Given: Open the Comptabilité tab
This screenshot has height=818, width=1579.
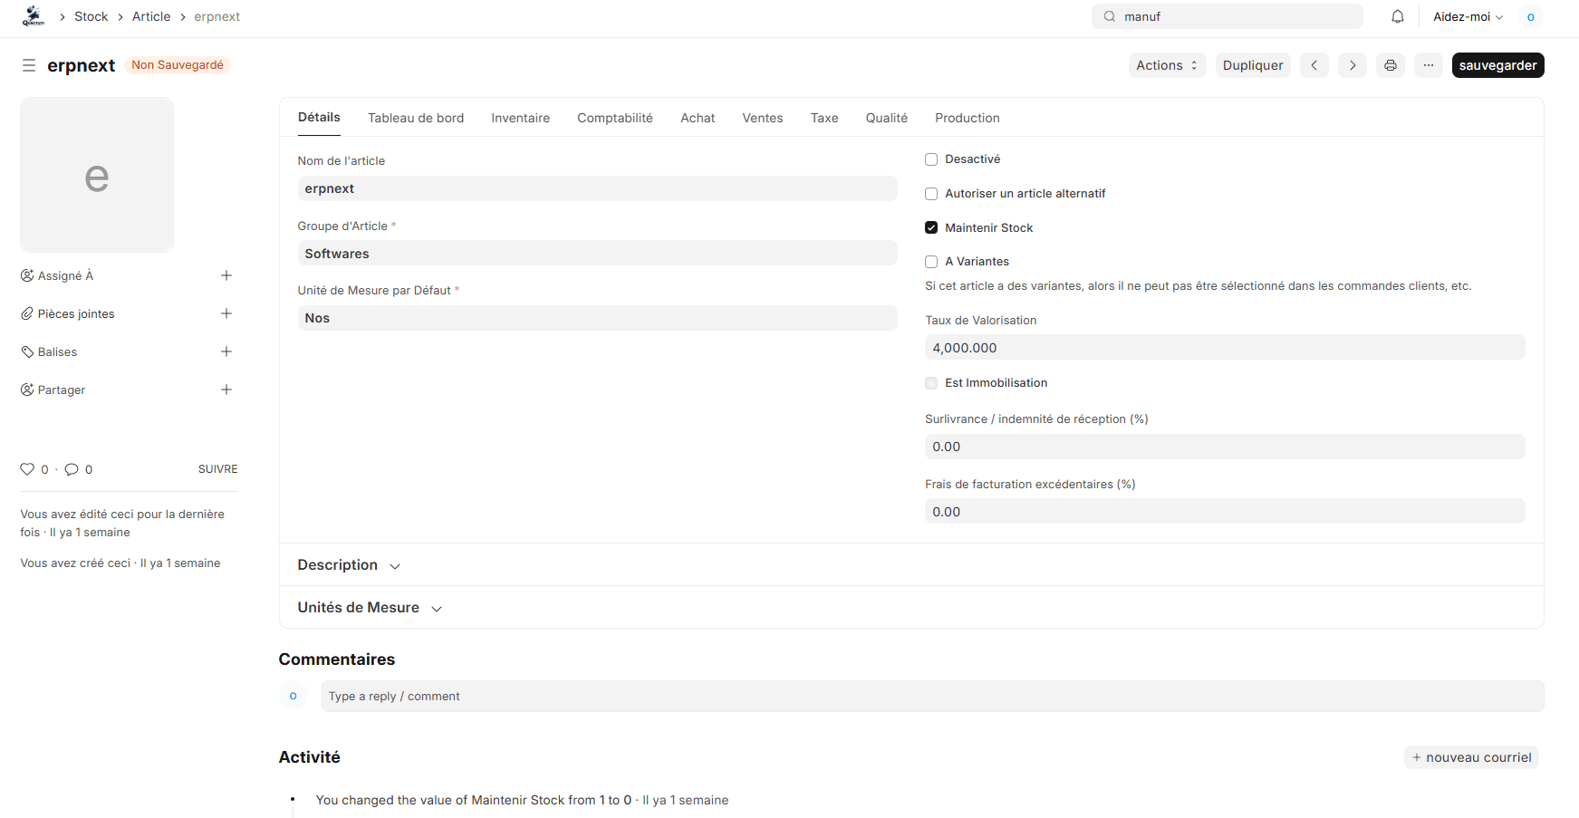Looking at the screenshot, I should click(615, 118).
